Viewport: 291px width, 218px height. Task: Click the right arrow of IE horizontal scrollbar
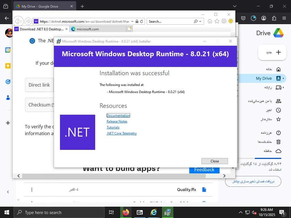224,176
